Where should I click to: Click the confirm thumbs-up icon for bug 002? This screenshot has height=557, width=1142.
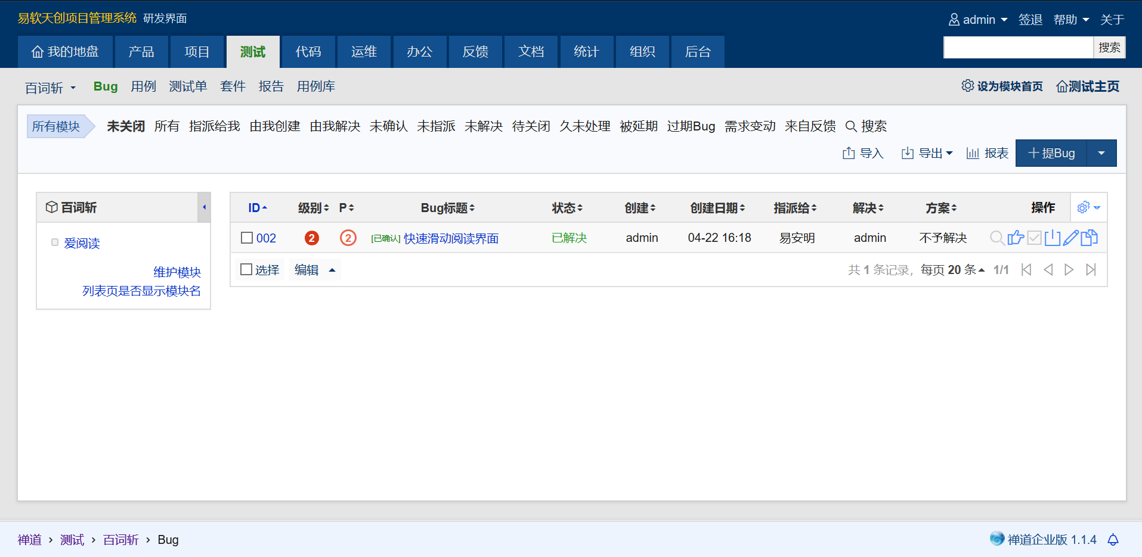coord(1016,238)
